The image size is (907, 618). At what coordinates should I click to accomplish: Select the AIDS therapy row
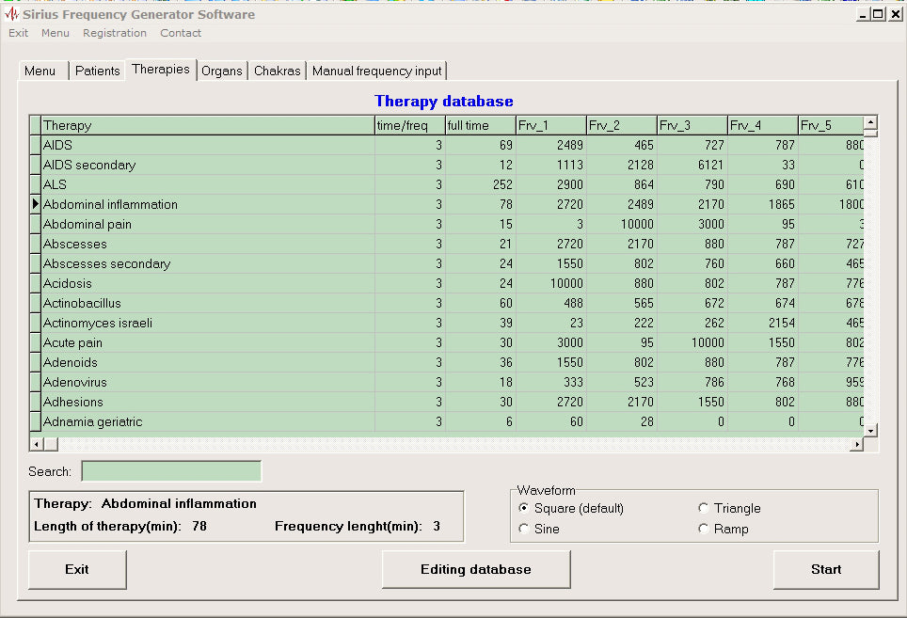447,145
